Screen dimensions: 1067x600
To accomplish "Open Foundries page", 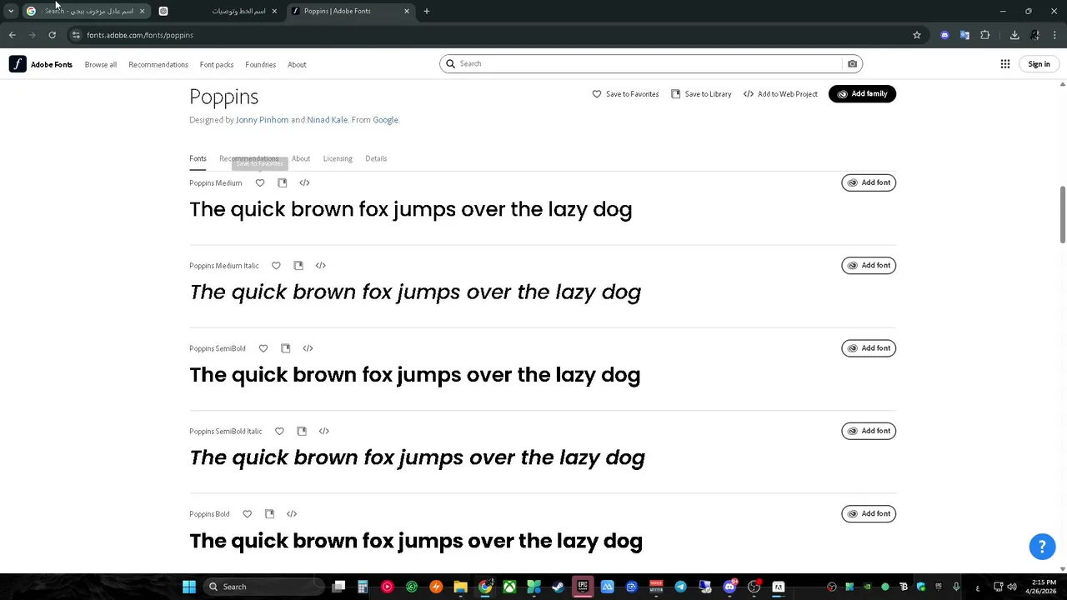I will tap(260, 64).
